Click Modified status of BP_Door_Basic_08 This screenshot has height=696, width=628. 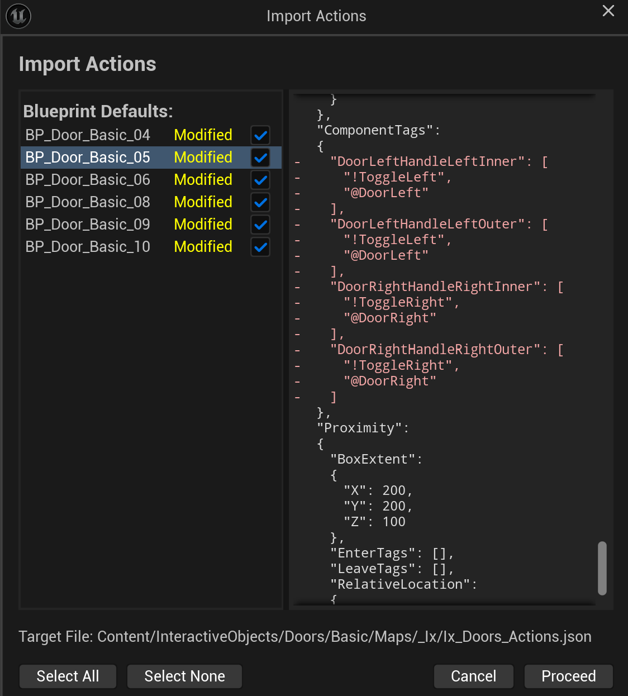coord(203,202)
